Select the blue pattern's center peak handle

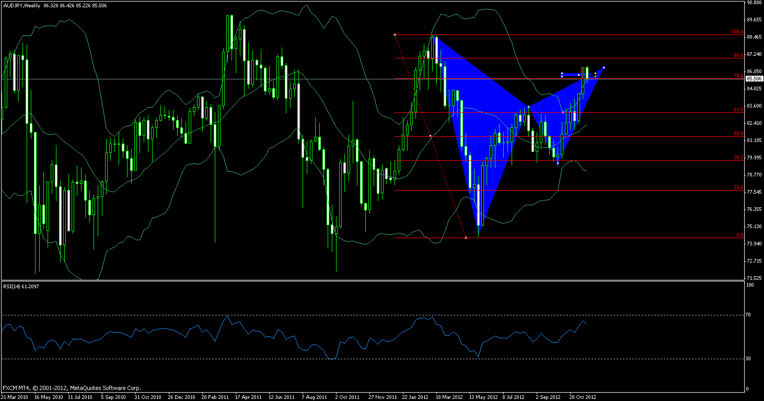529,107
